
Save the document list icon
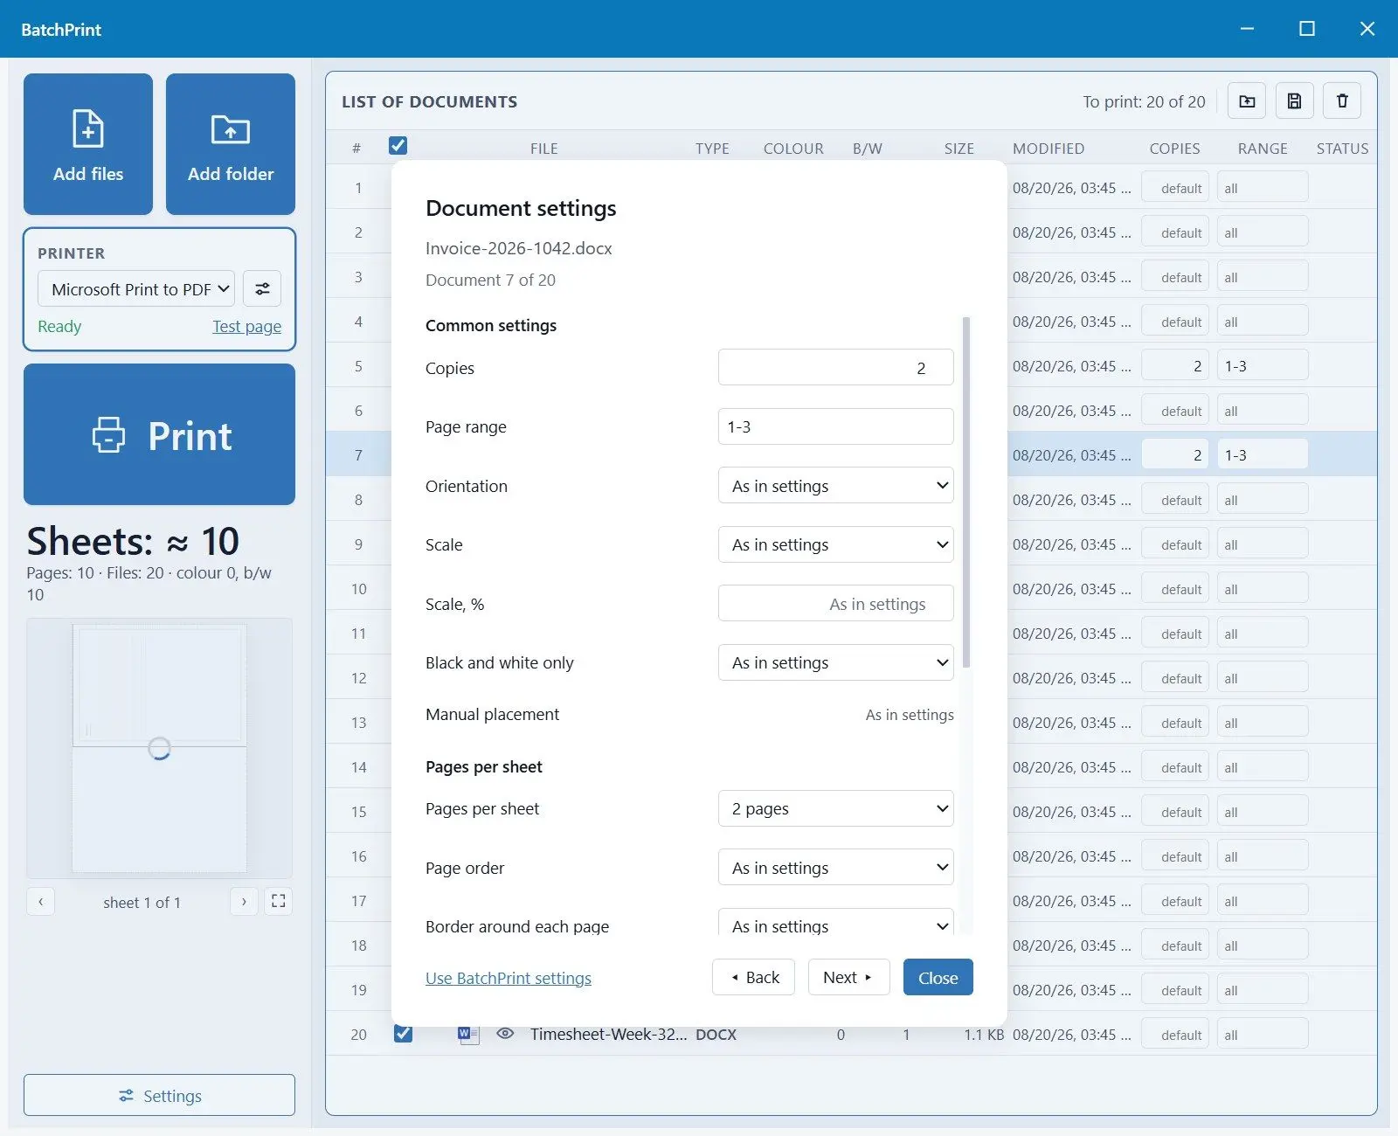tap(1295, 101)
